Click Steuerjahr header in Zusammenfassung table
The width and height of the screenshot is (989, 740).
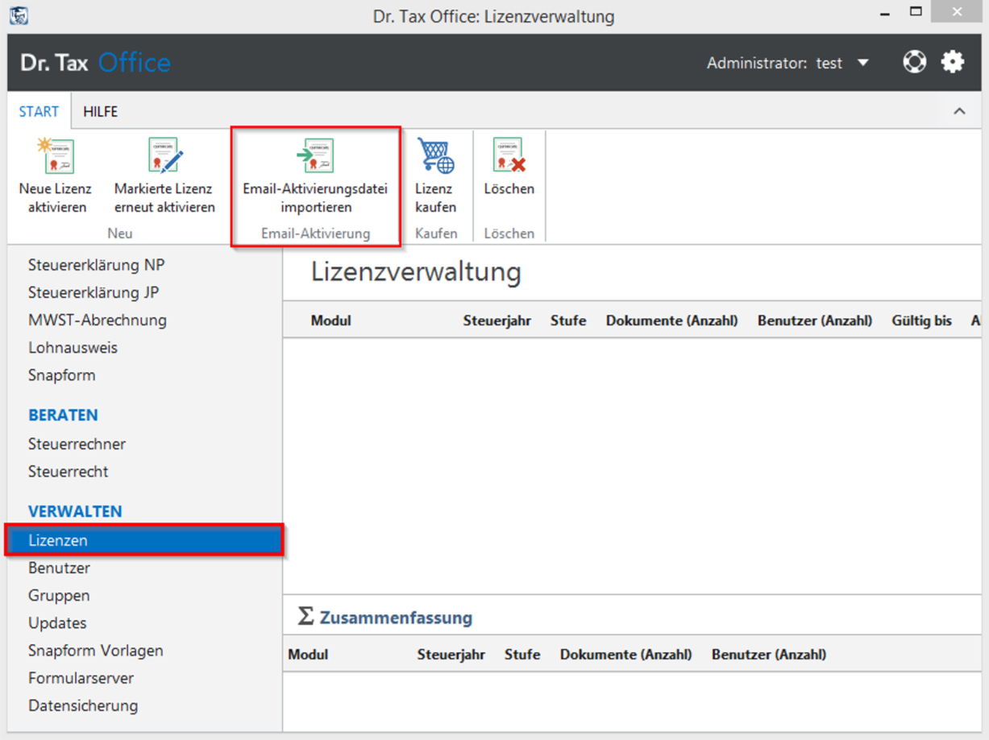click(451, 655)
